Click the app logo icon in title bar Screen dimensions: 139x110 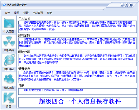(4, 5)
